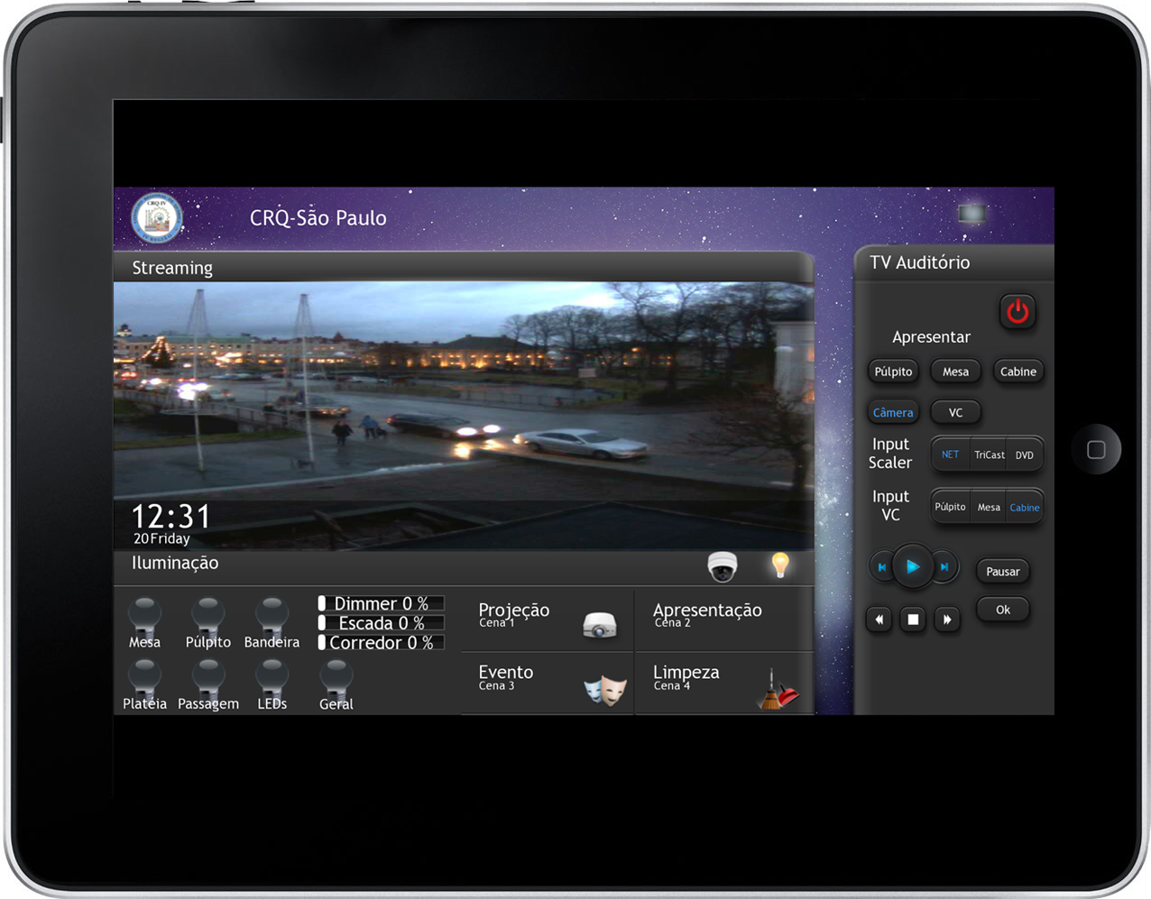Click the yellow light bulb icon

[780, 565]
